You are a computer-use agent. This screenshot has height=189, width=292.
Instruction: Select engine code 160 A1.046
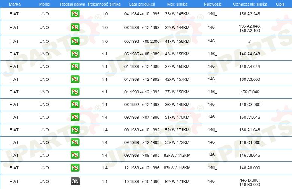point(249,117)
